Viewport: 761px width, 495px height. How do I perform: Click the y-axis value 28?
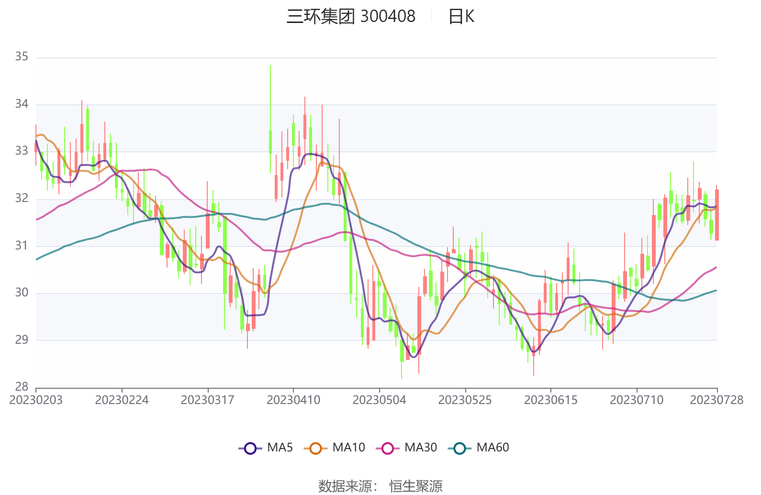pyautogui.click(x=22, y=387)
